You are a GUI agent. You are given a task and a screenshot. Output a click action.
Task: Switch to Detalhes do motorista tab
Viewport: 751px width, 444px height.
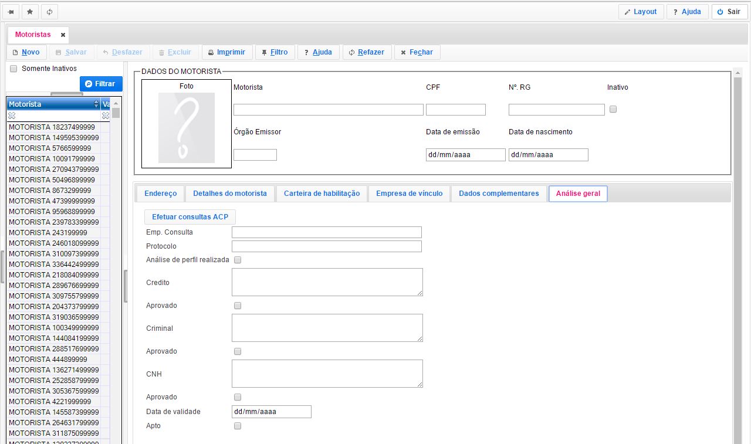coord(230,194)
